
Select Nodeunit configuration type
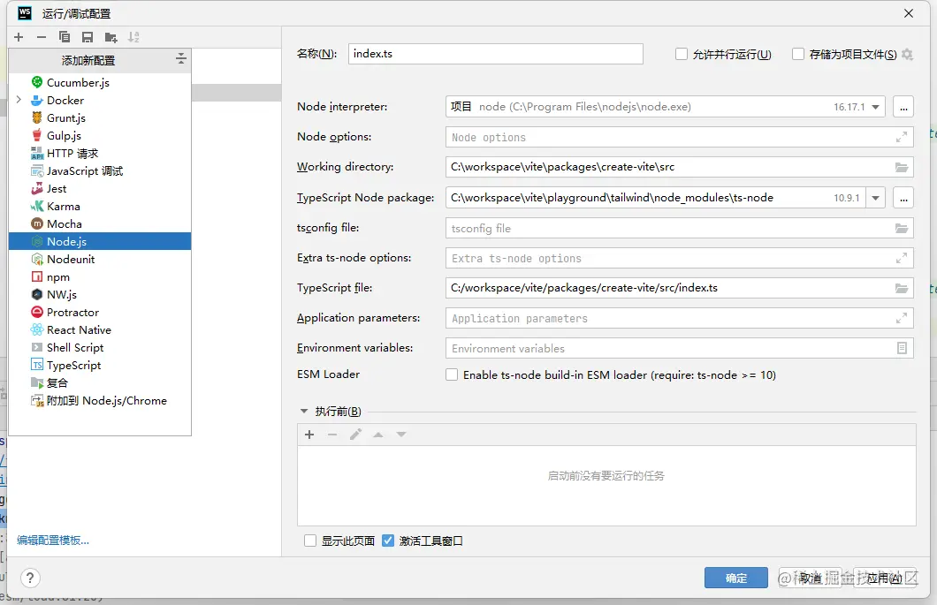point(100,259)
